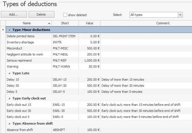Open the Select types dropdown arrow
Screen dimensions: 192x133
pos(180,15)
